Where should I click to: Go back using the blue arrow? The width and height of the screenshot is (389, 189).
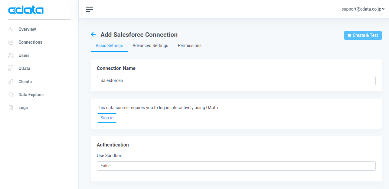[93, 35]
